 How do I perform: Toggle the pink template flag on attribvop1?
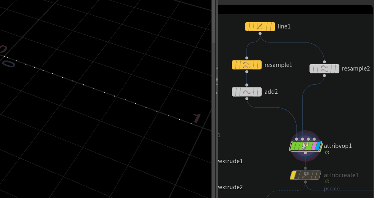pyautogui.click(x=313, y=146)
